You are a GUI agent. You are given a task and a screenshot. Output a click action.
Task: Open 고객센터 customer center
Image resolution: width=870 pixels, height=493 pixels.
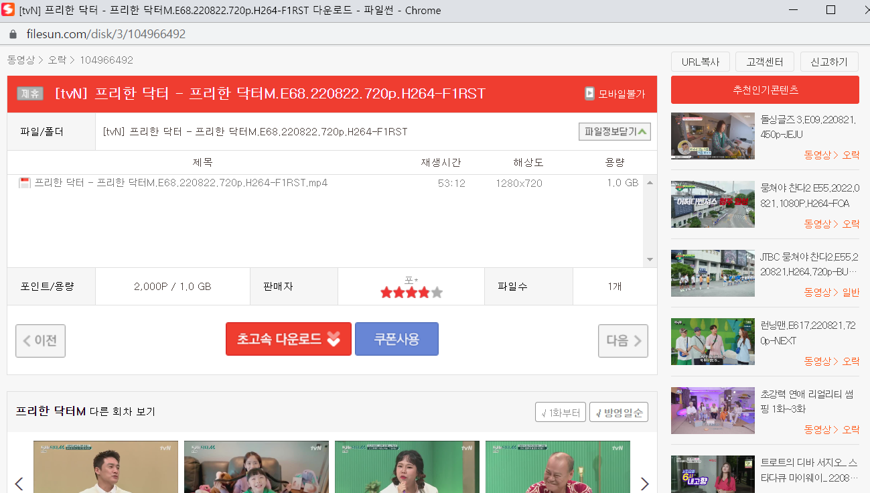tap(765, 62)
